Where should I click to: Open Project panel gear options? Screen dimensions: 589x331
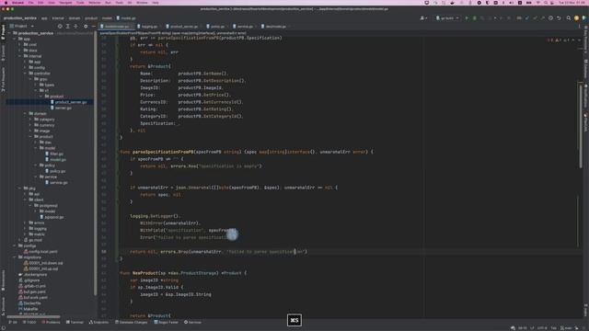[86, 27]
